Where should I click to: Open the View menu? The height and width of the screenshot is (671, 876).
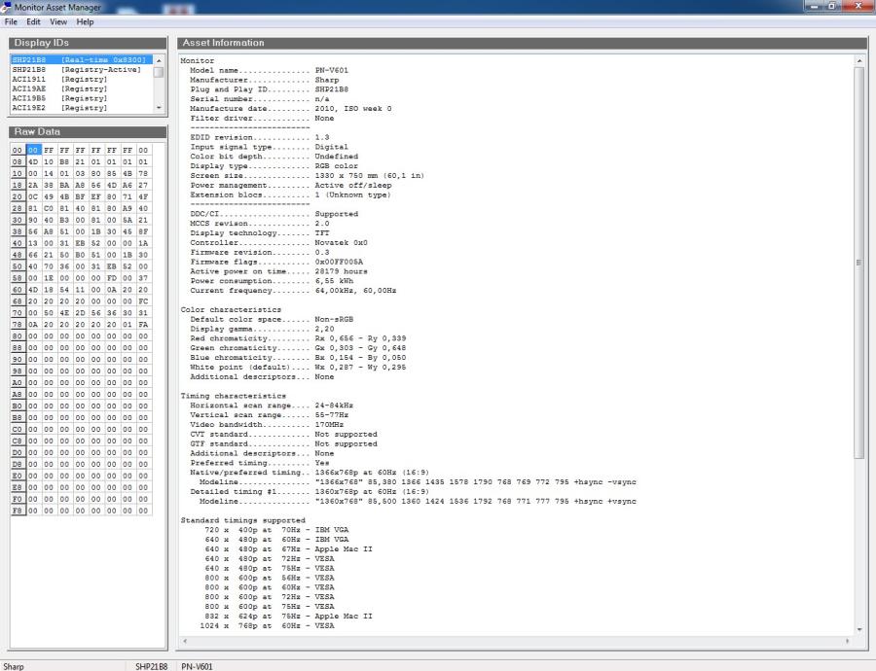[x=58, y=21]
